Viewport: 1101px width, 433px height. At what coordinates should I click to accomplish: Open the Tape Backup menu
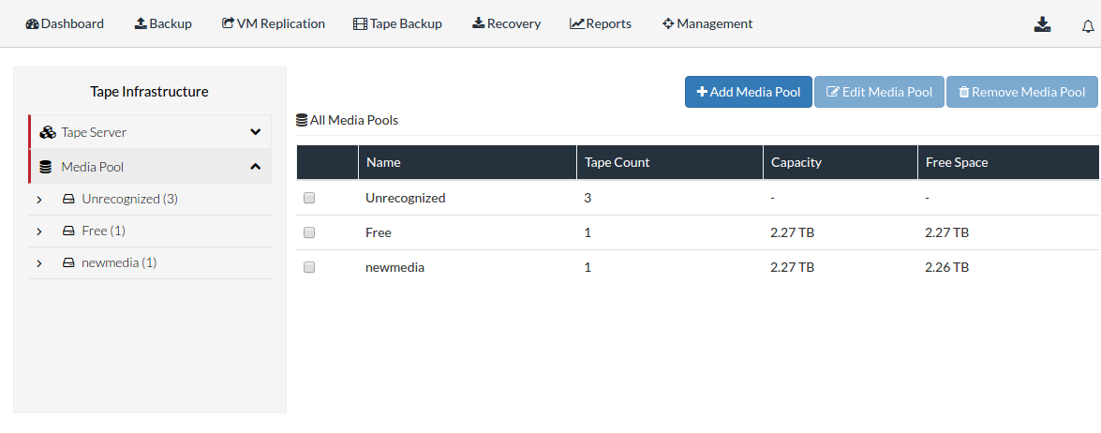pos(397,23)
